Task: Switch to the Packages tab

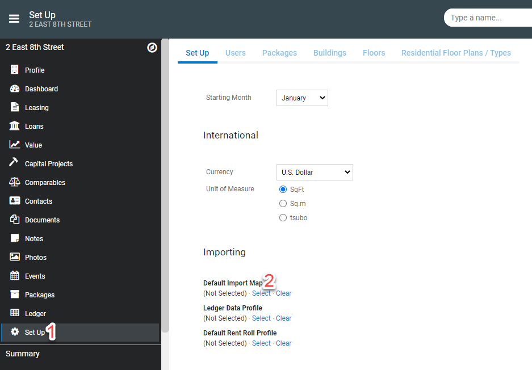Action: (x=279, y=53)
